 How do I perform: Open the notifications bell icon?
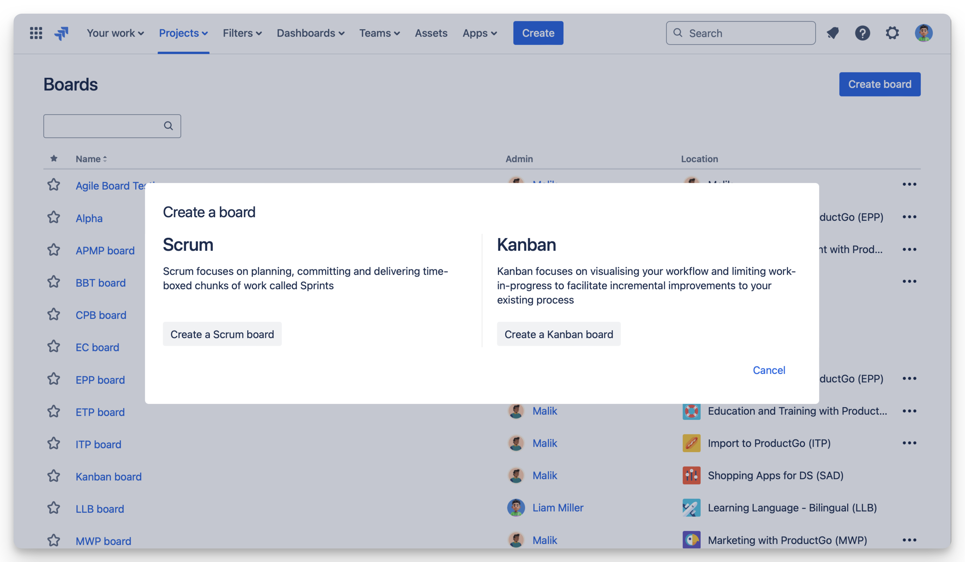(832, 33)
